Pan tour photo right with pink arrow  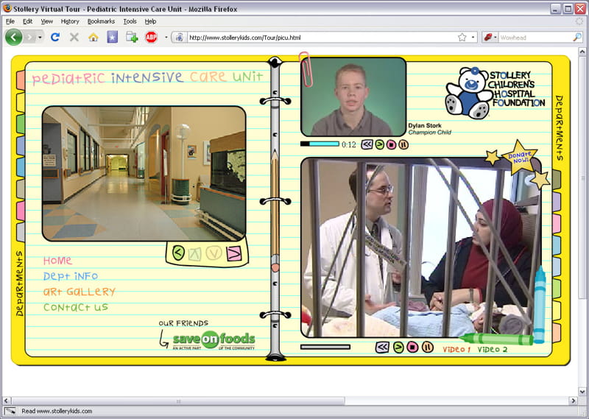(233, 254)
